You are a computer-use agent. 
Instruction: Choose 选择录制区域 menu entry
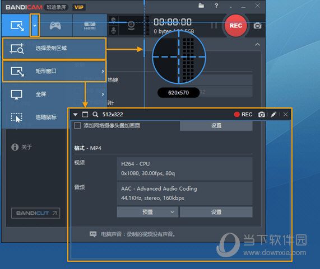(54, 49)
